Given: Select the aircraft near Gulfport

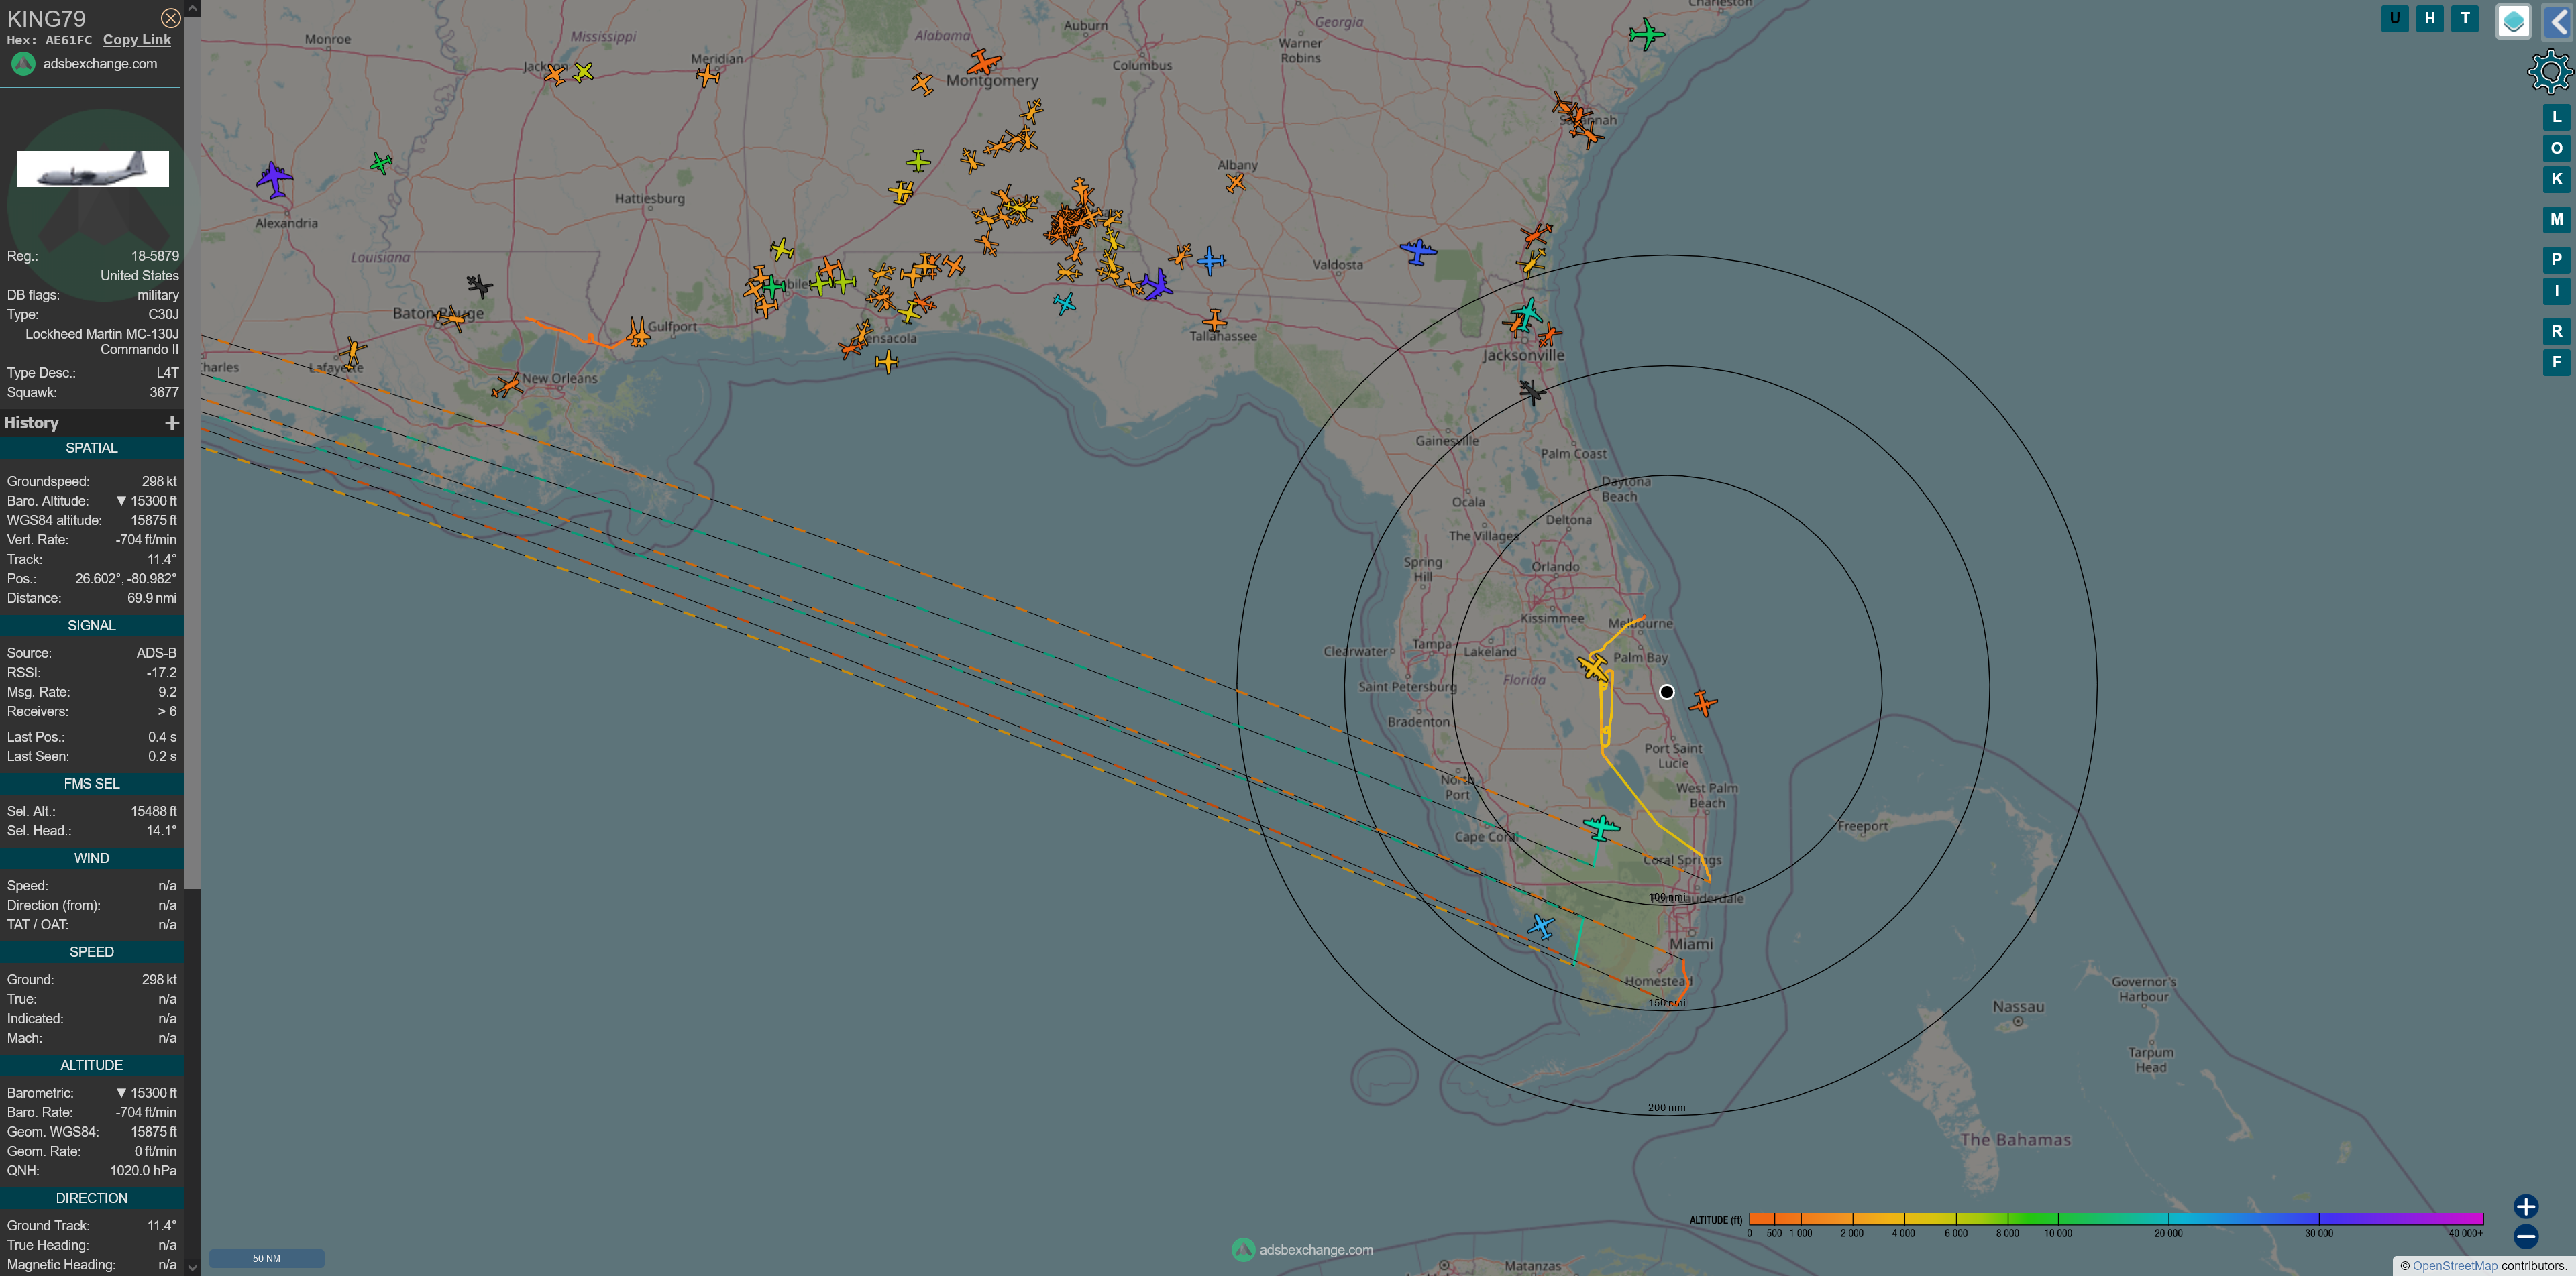Looking at the screenshot, I should pyautogui.click(x=637, y=333).
